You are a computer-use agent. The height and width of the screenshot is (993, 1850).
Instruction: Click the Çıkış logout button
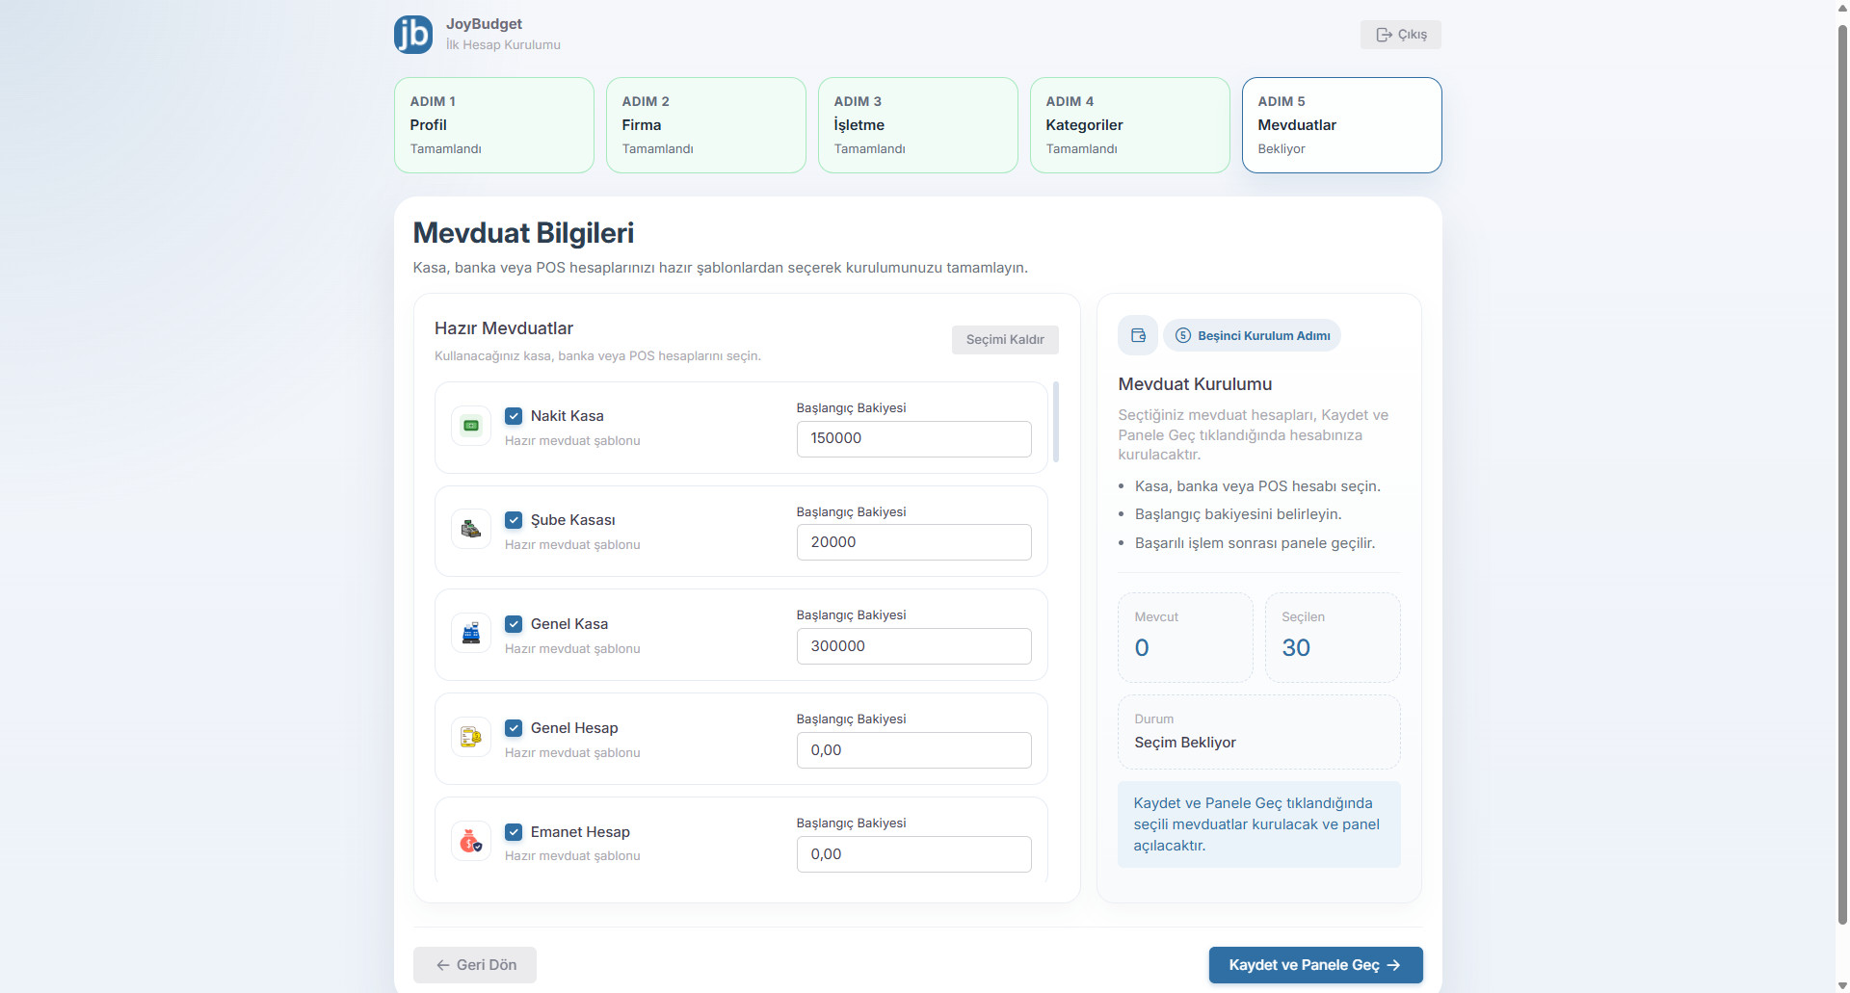[1401, 35]
